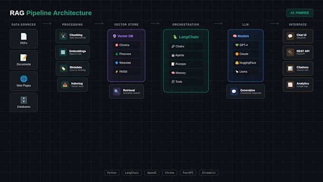Click the Metadata tag icon
This screenshot has width=323, height=182.
point(64,68)
